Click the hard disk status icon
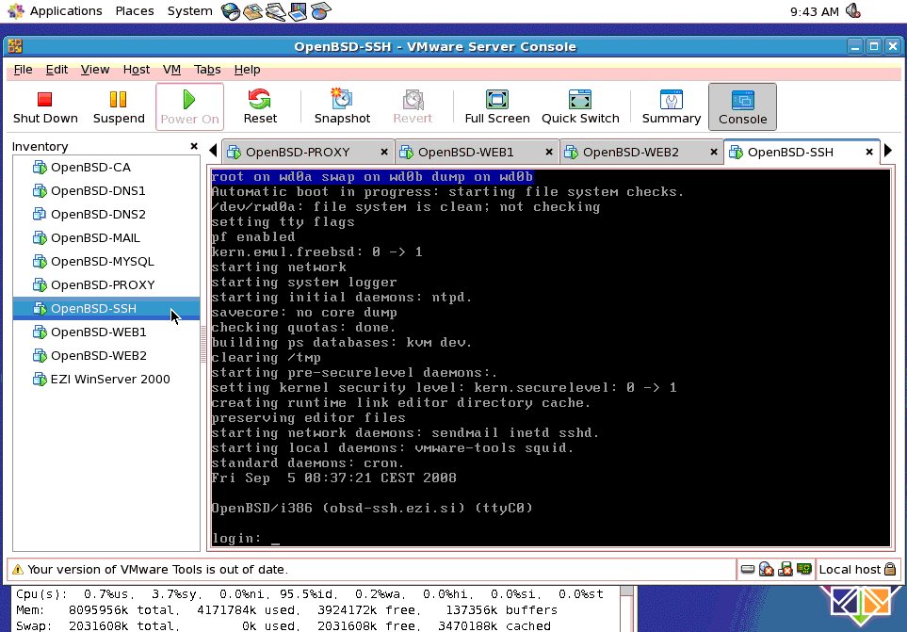Screen dimensions: 907x632 [747, 569]
